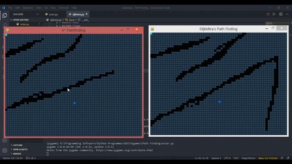This screenshot has height=164, width=292.
Task: Click the Dijktdtra's Path Finding window icon
Action: coord(152,29)
